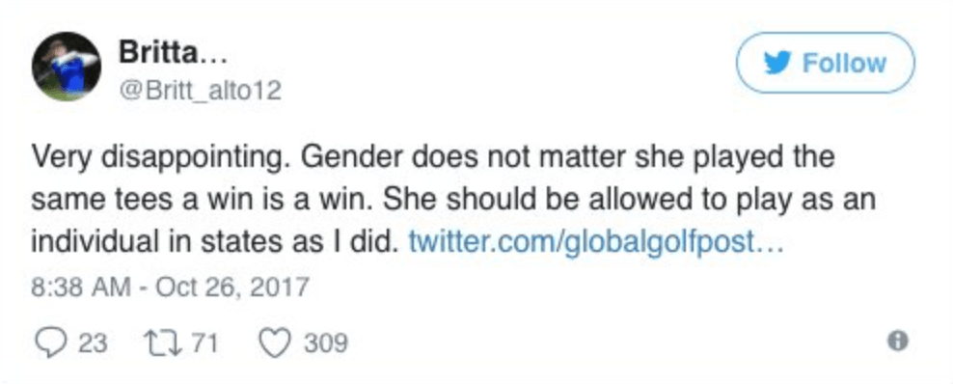Follow the @Britt_alto12 account
Screen dimensions: 953x384
(x=826, y=63)
